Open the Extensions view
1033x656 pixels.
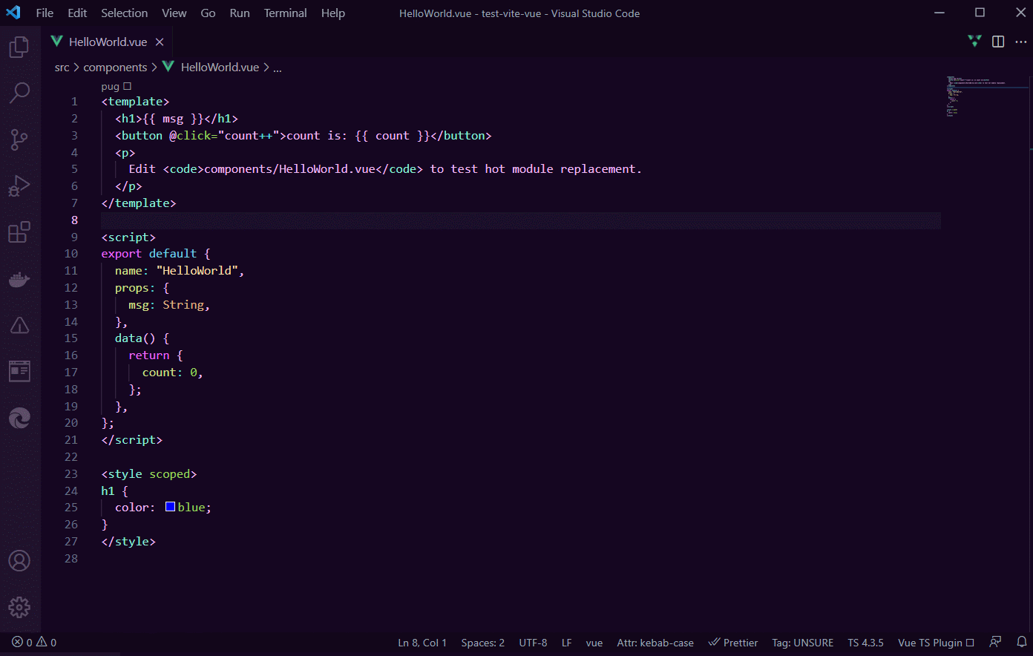[19, 232]
